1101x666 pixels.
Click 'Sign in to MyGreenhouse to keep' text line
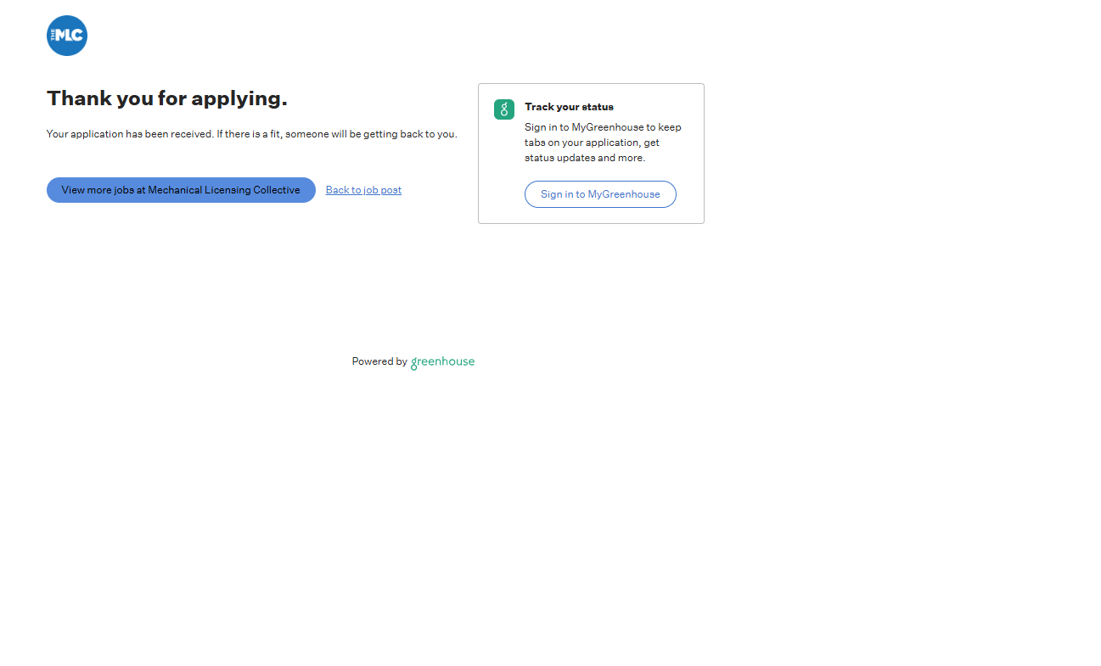[603, 127]
